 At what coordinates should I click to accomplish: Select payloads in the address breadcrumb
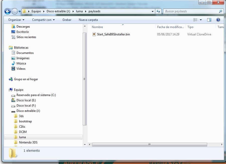[x=94, y=11]
